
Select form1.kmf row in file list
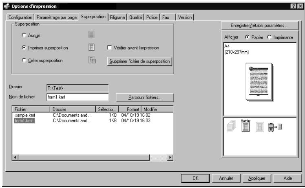click(24, 120)
